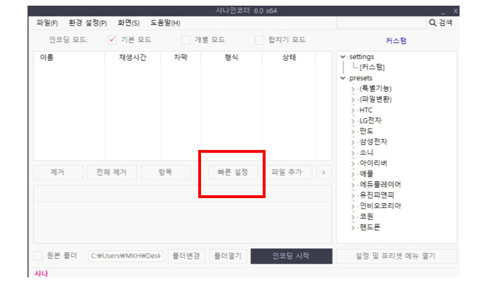Expand the 유진피앤피 preset folder
Viewport: 487px width, 283px height.
(x=353, y=195)
